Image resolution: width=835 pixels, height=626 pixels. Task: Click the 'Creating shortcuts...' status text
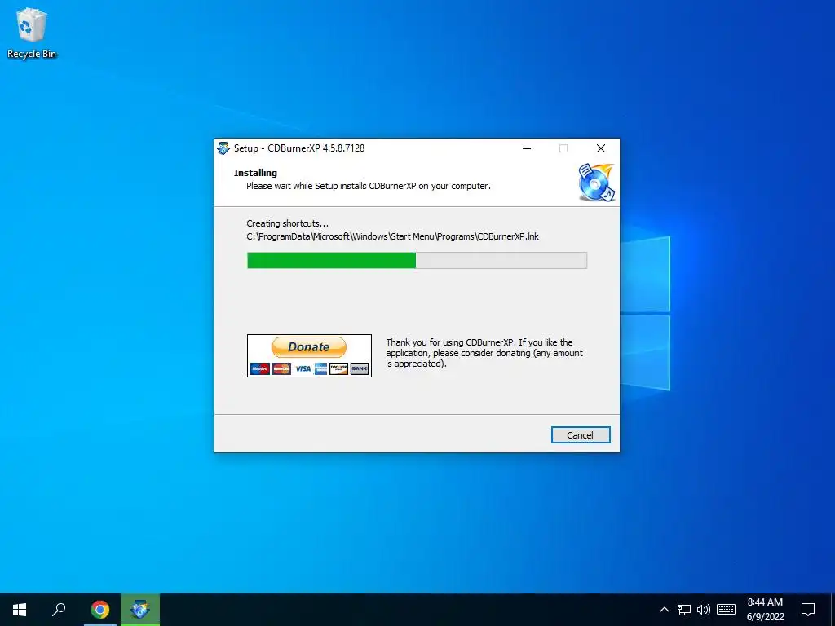coord(288,223)
